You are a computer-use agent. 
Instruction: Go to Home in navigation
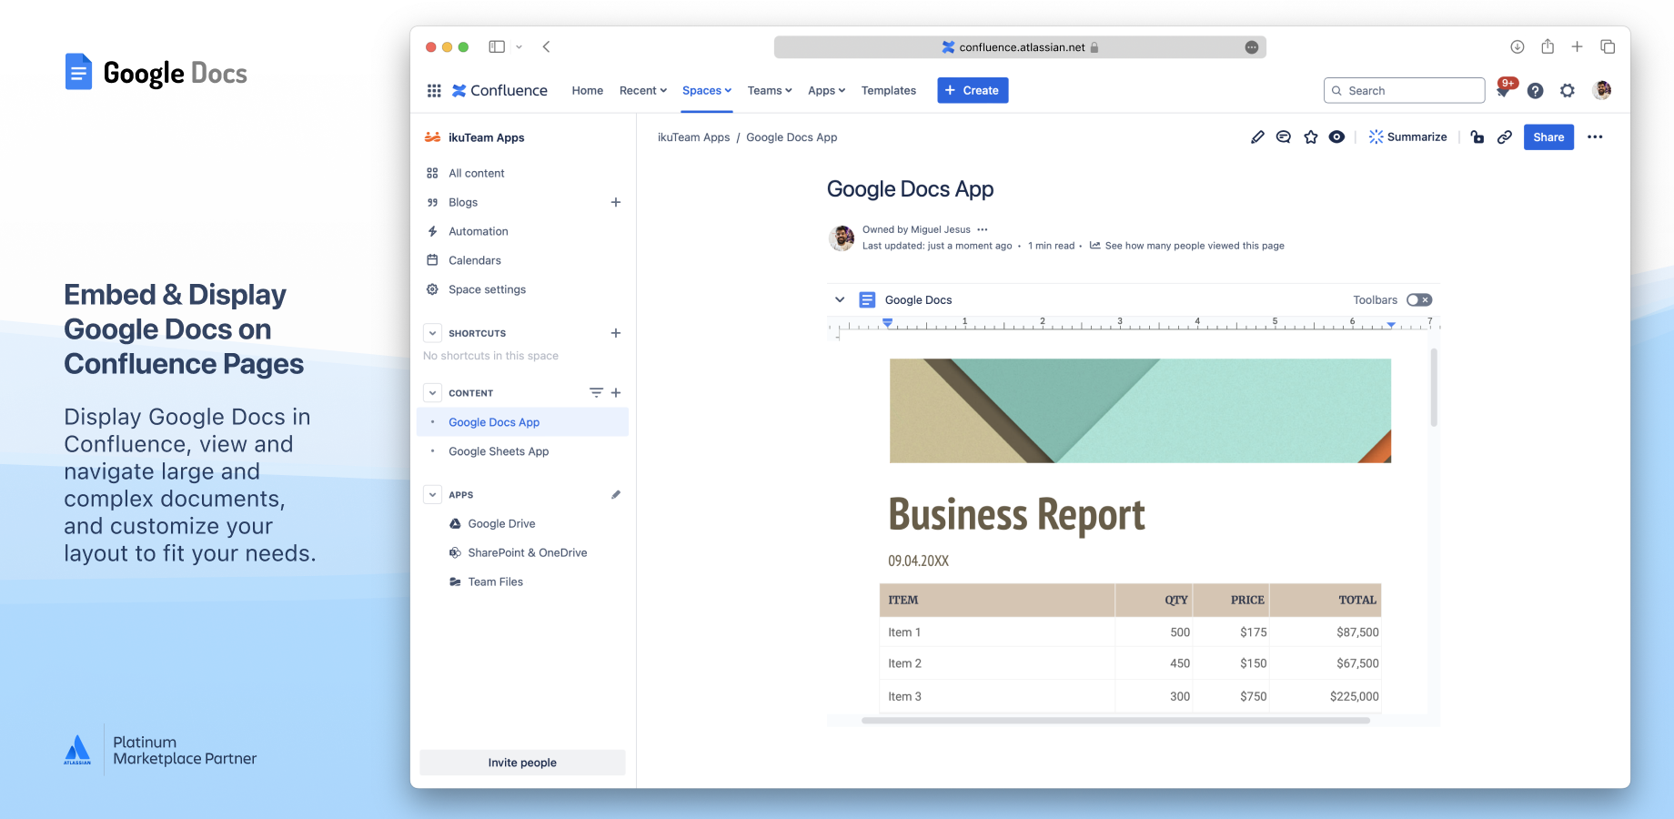(588, 90)
